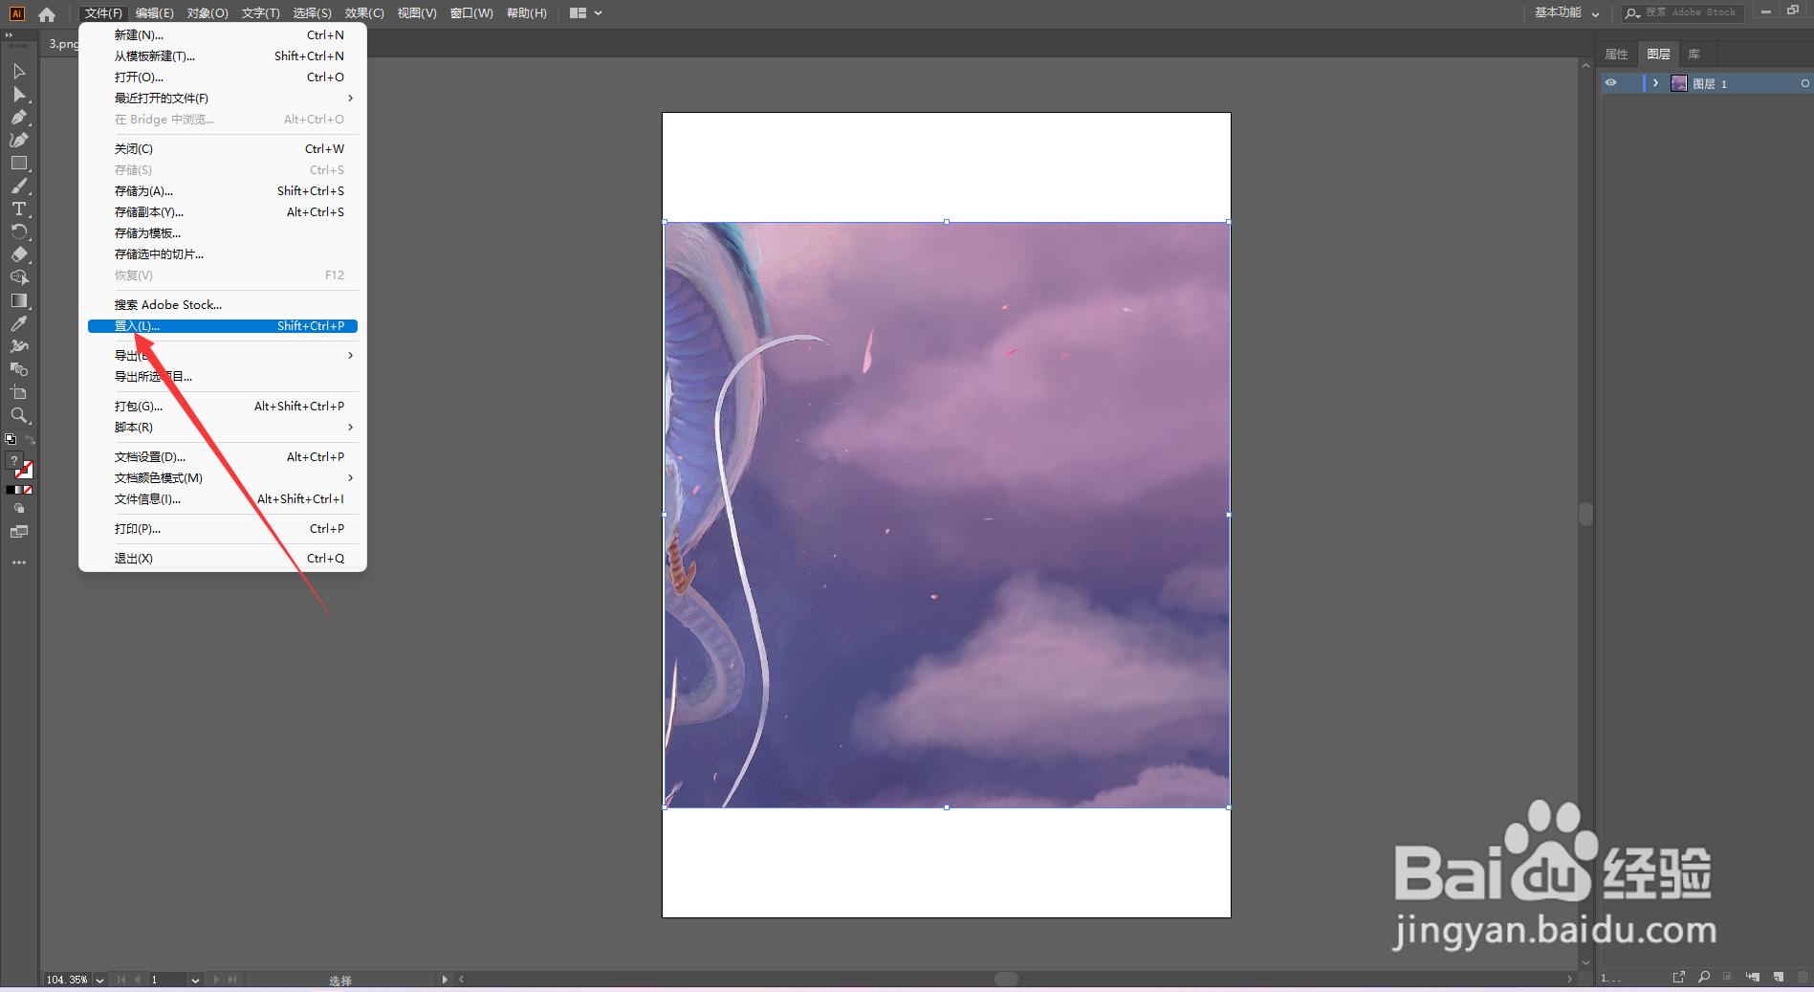Select the Eraser tool
1814x992 pixels.
pyautogui.click(x=19, y=255)
